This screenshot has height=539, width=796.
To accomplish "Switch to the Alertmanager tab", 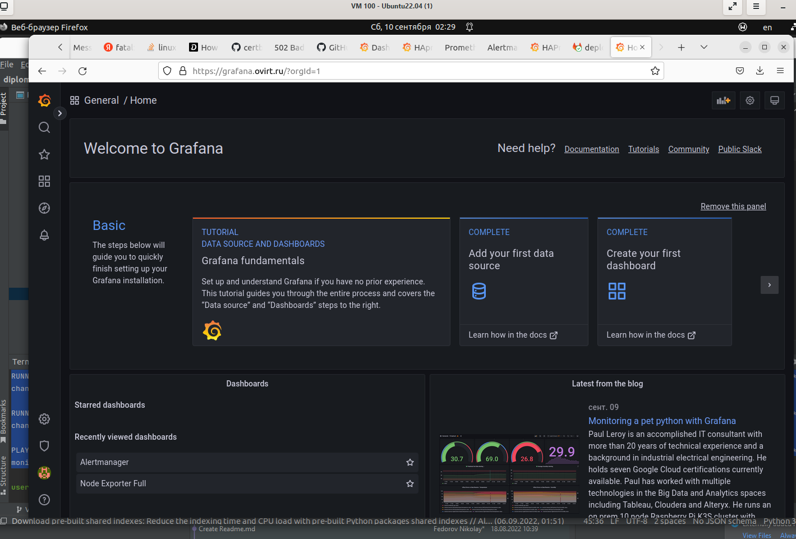I will click(x=502, y=47).
